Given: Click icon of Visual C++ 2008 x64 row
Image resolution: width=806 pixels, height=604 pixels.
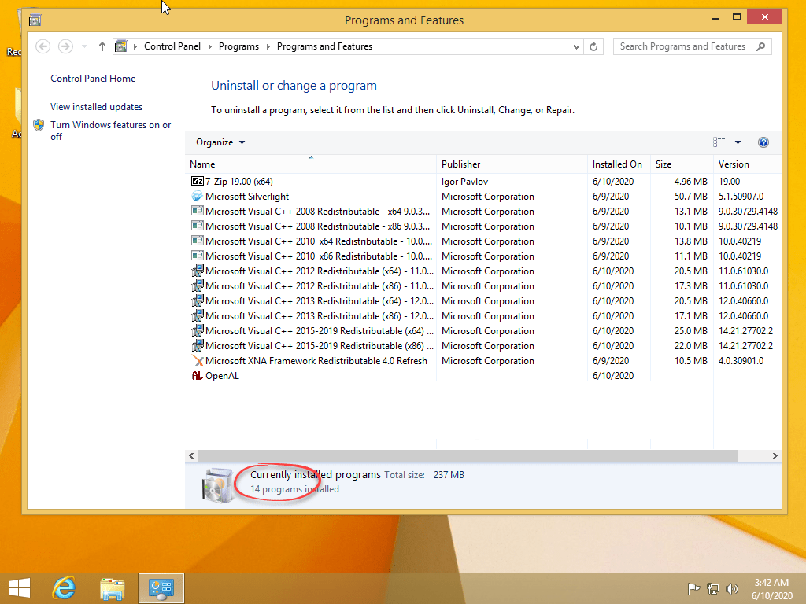Looking at the screenshot, I should pyautogui.click(x=197, y=211).
